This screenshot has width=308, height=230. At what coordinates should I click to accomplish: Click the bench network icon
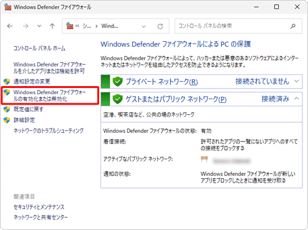[204, 159]
